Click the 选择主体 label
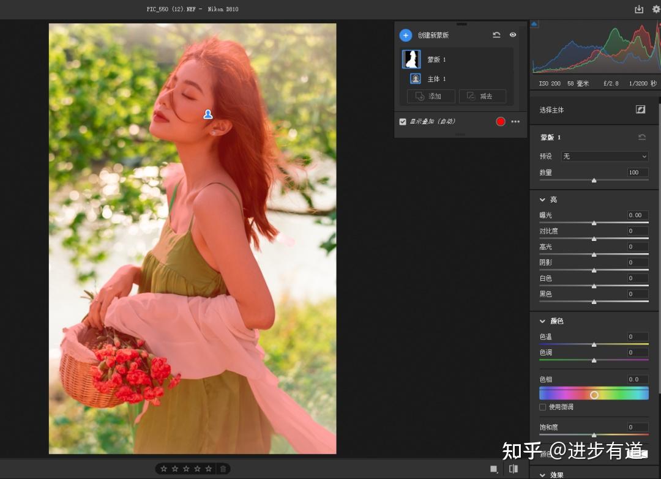The height and width of the screenshot is (479, 661). [551, 110]
